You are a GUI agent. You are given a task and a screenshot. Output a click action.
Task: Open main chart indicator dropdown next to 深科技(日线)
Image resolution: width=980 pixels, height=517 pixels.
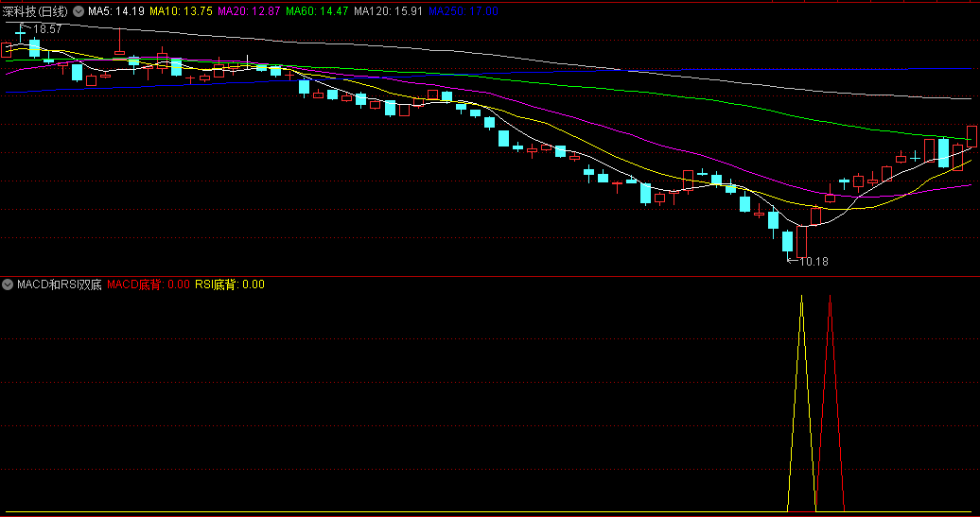79,10
